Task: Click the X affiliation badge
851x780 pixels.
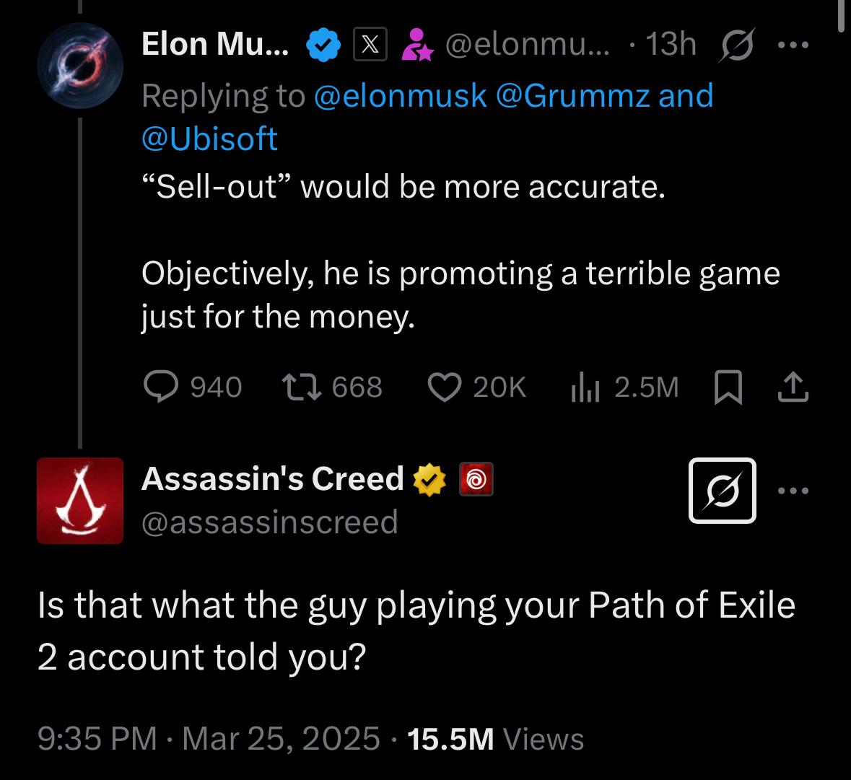Action: (370, 45)
